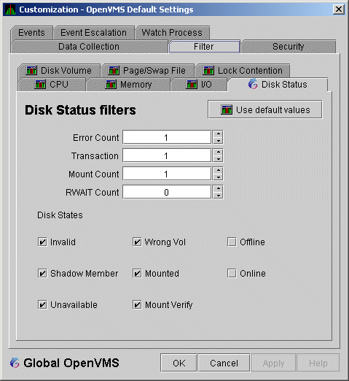Screen dimensions: 349x381
Task: Click the I/O tab icon
Action: 192,85
